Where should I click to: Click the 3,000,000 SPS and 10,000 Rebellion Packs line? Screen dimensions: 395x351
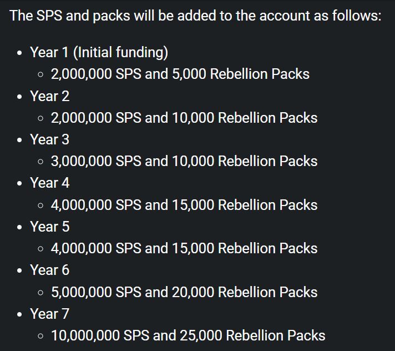coord(184,161)
